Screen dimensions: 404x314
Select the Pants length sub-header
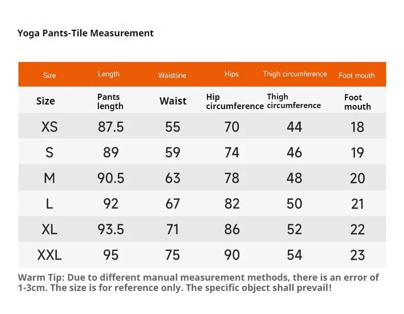pos(110,101)
